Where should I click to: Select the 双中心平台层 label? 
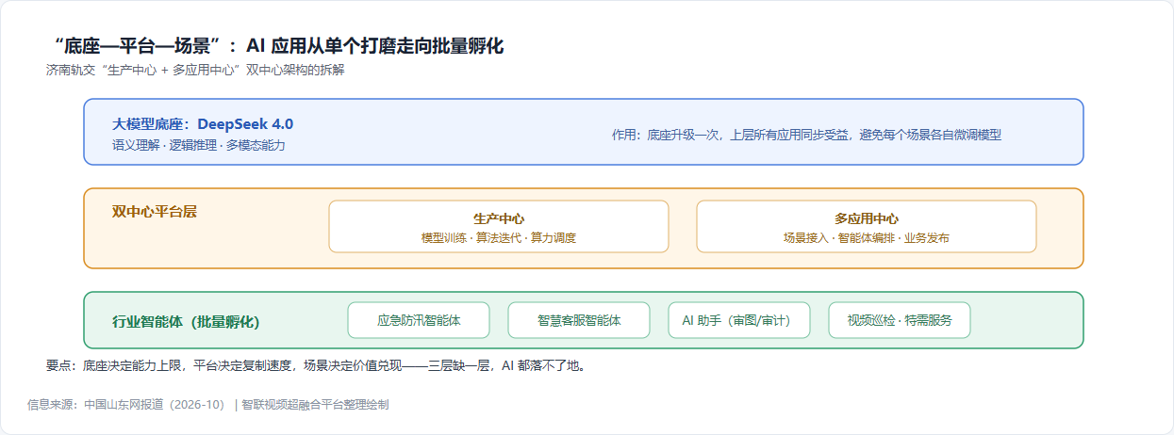155,212
